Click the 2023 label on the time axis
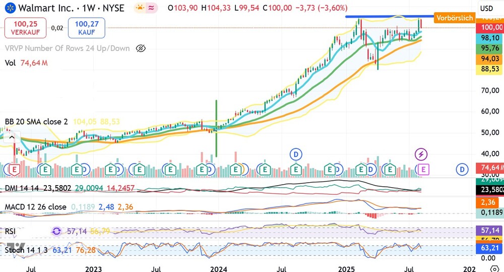This screenshot has width=504, height=272. coord(93,269)
